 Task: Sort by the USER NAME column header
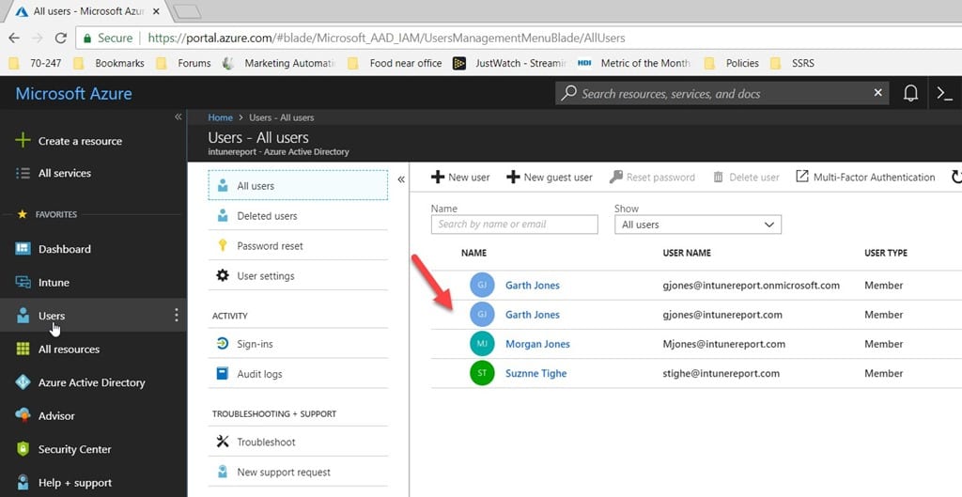pyautogui.click(x=687, y=253)
